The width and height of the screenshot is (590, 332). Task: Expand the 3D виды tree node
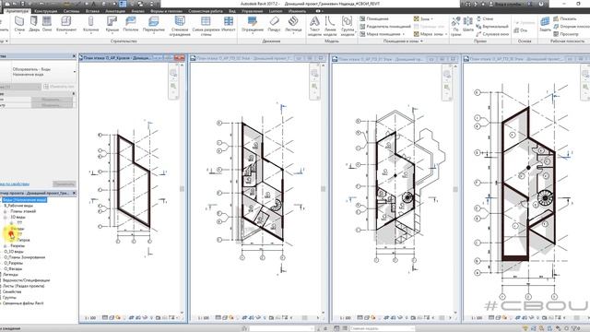tap(6, 218)
